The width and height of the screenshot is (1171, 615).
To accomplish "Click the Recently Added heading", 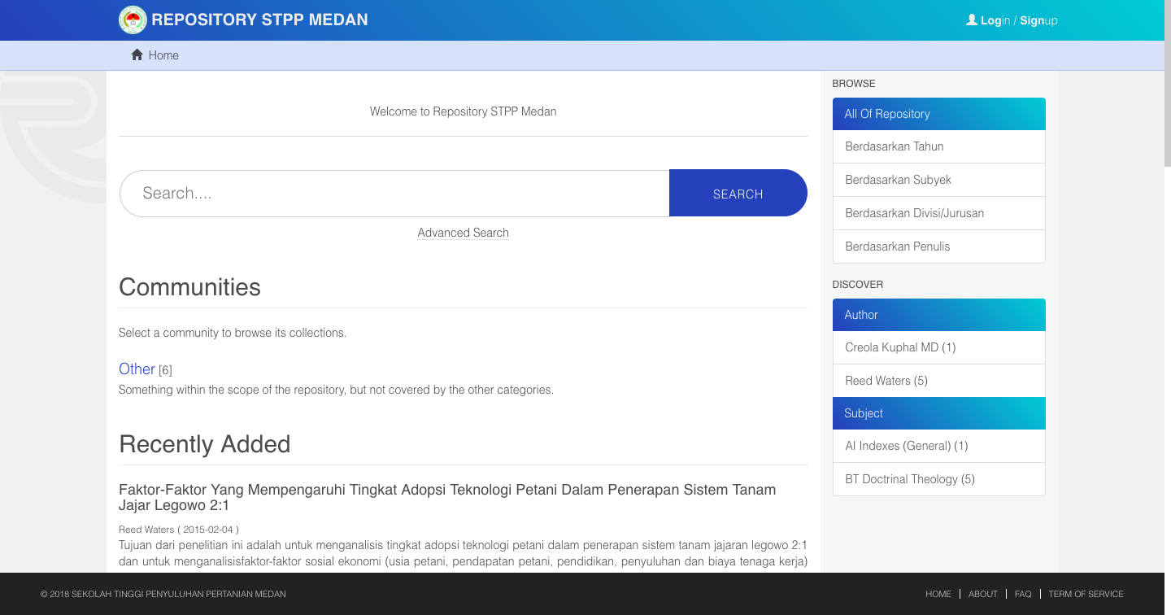I will click(x=205, y=444).
